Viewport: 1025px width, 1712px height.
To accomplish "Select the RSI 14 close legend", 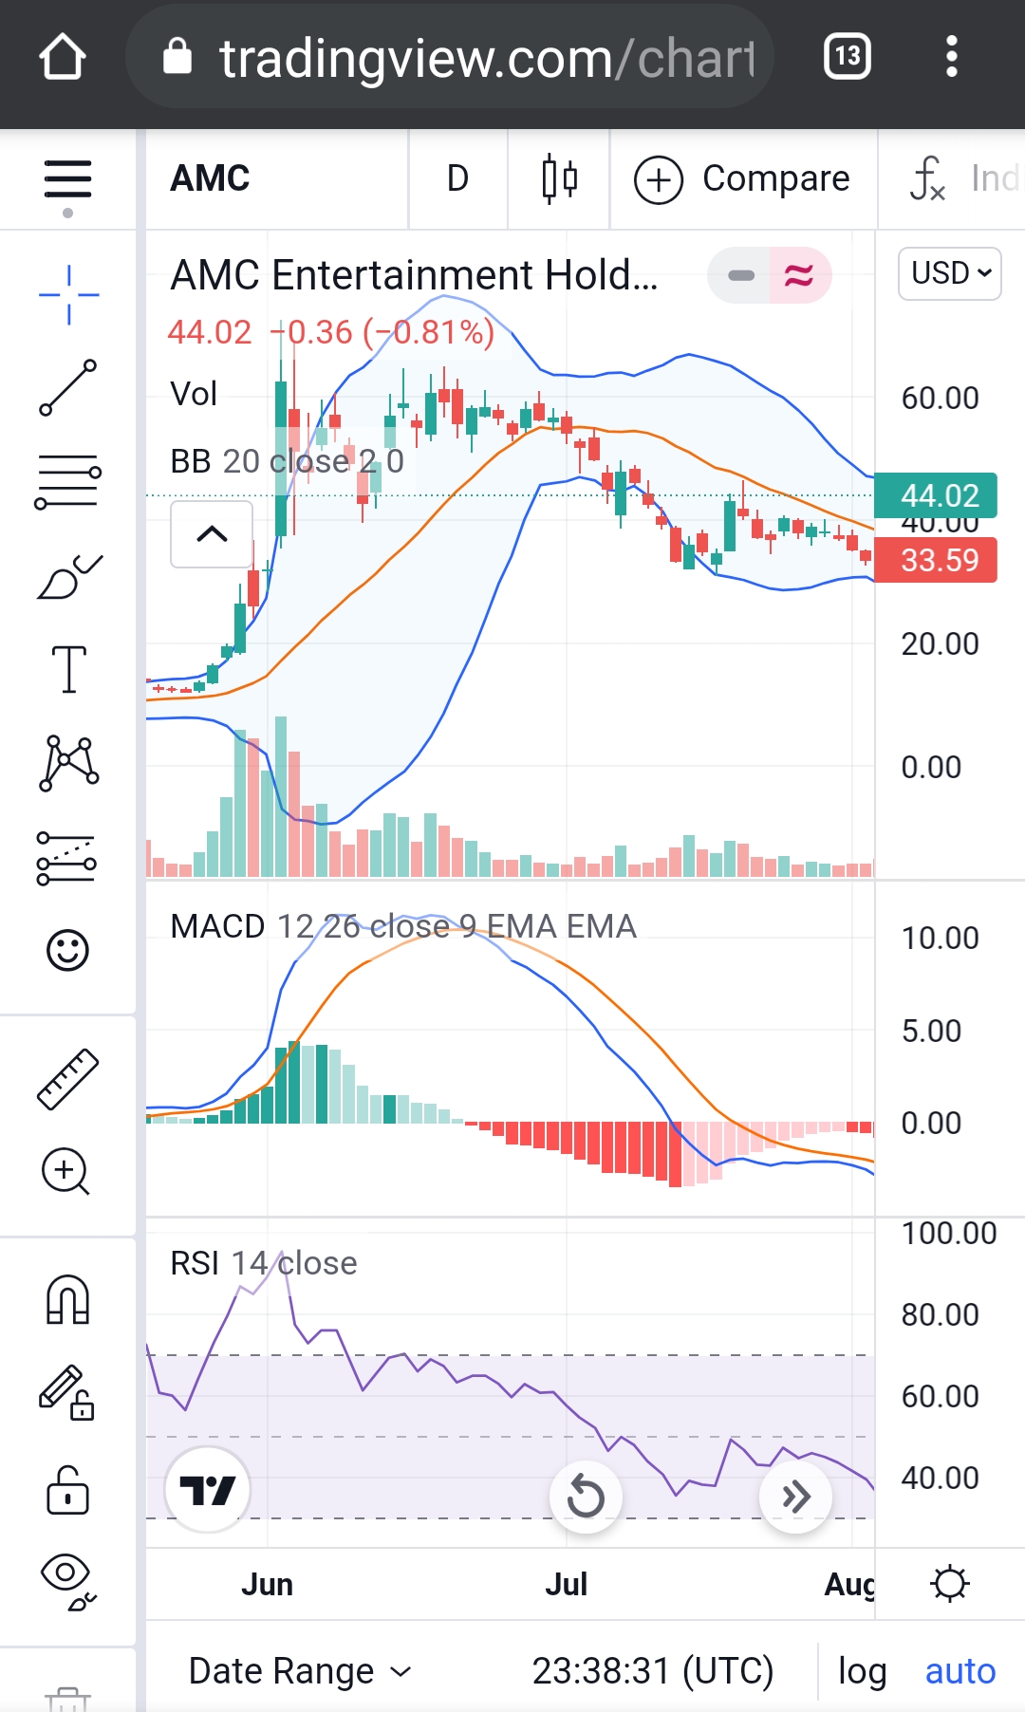I will click(264, 1263).
